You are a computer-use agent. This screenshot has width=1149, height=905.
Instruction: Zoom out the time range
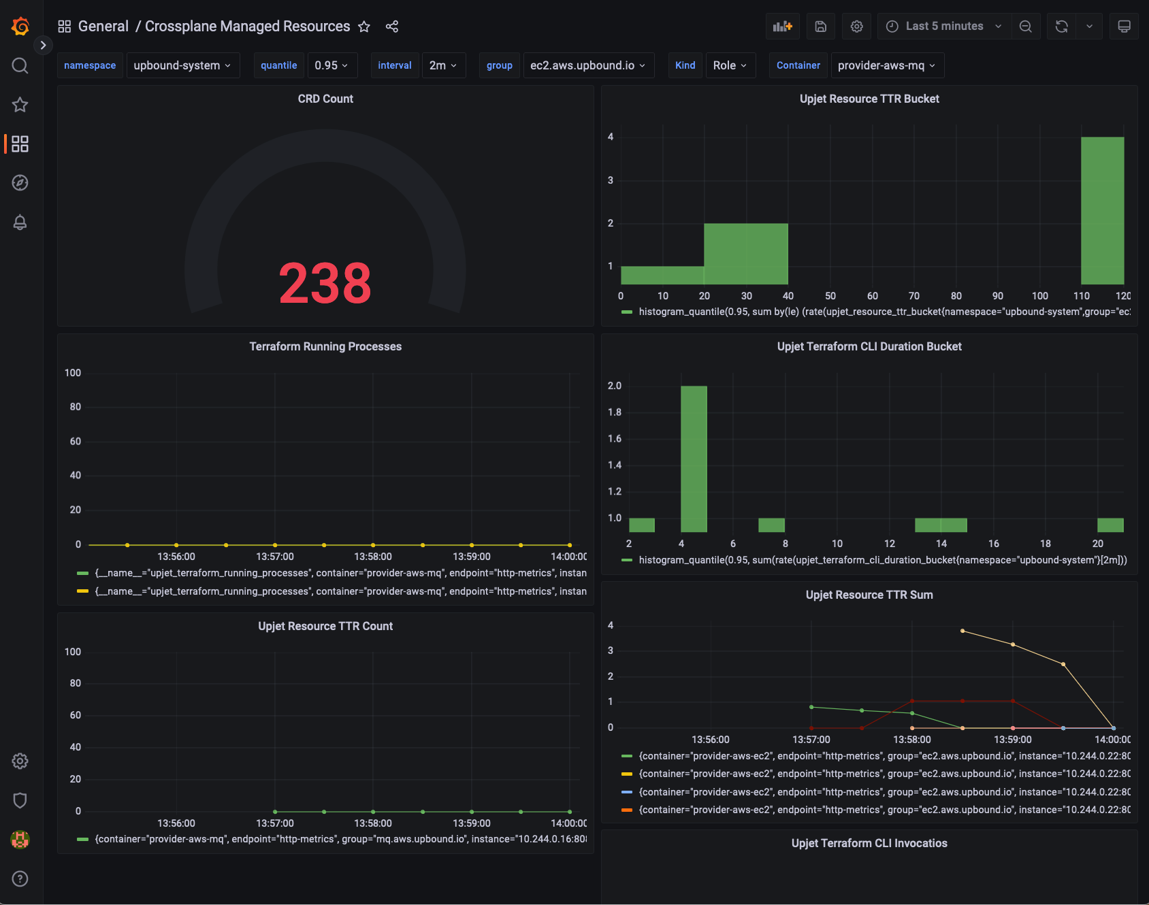[x=1026, y=27]
